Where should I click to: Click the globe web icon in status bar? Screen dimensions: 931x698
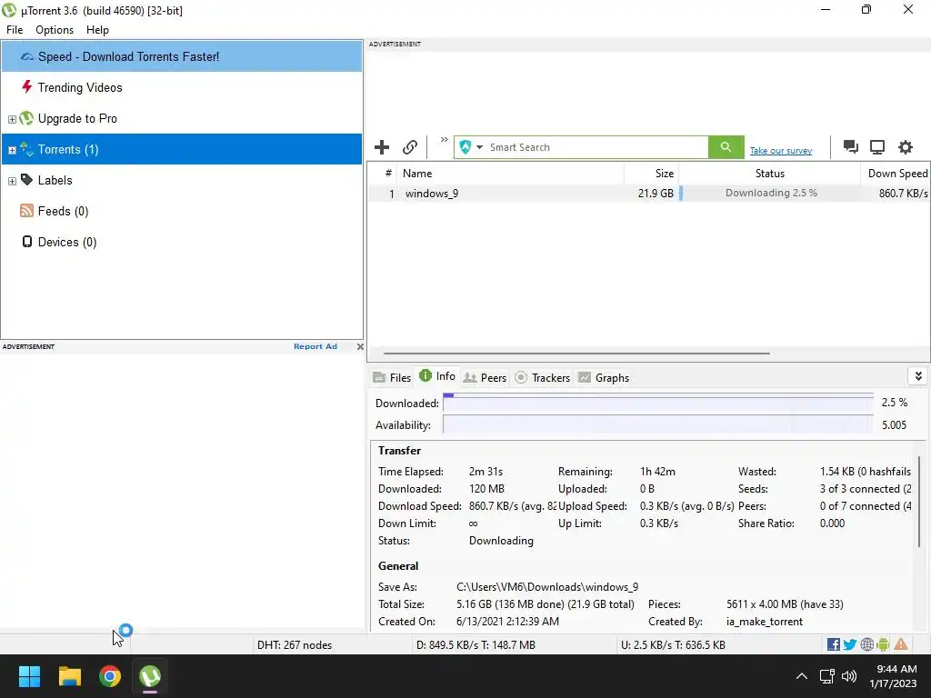click(x=866, y=644)
